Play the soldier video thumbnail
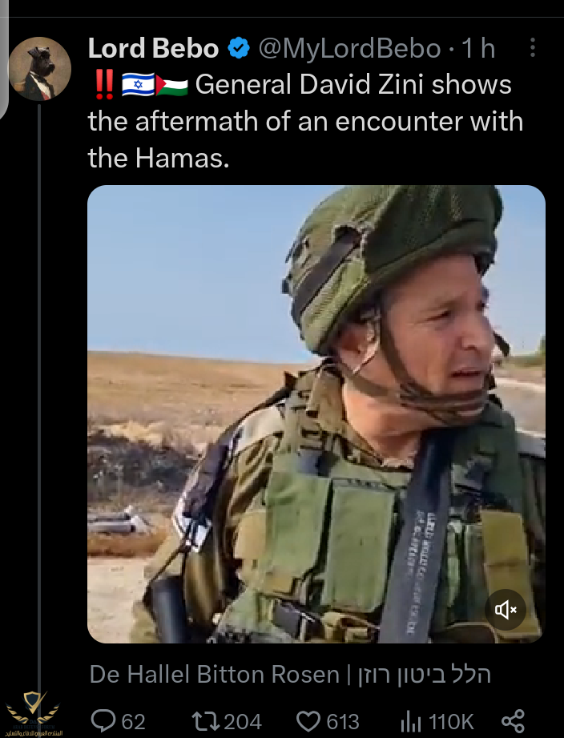 [316, 414]
